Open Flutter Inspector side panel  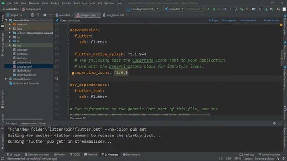click(x=285, y=25)
